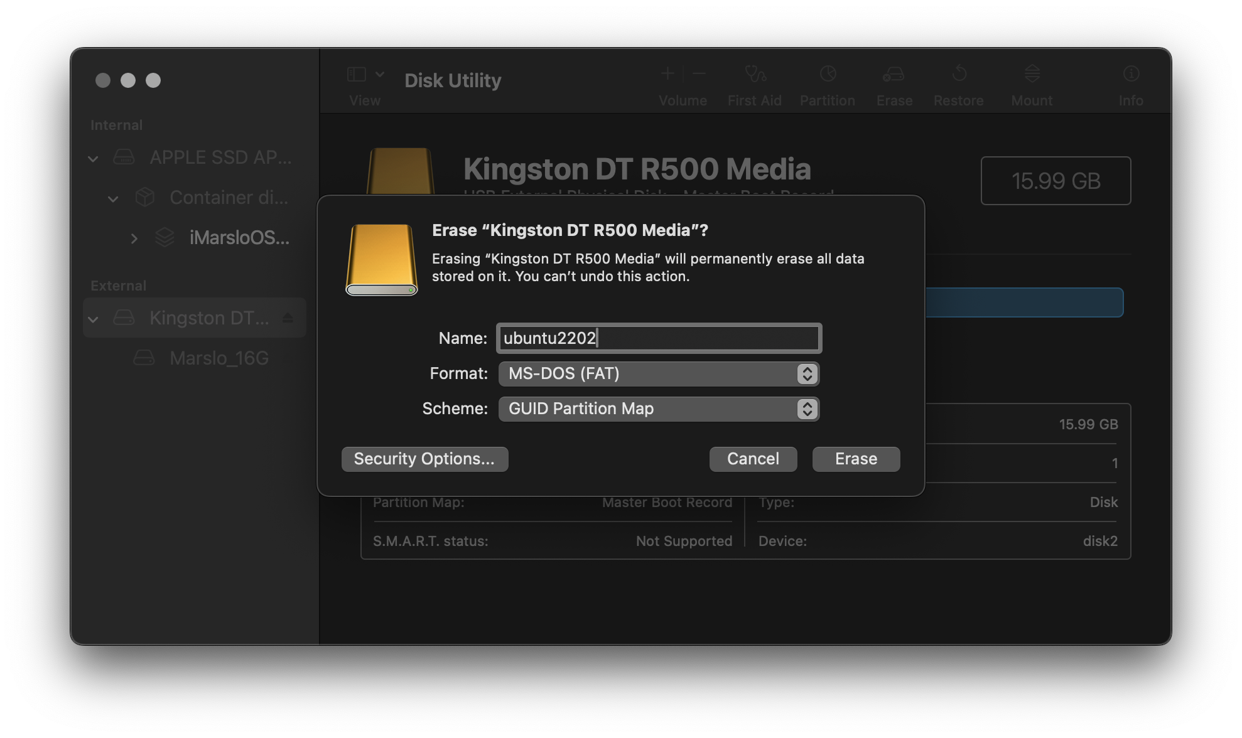Click the Kingston DT R500 Media heading

point(637,169)
